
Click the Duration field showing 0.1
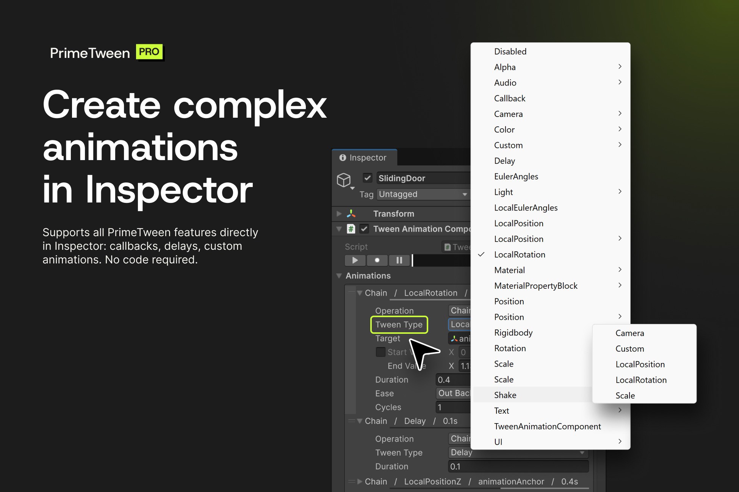(518, 467)
